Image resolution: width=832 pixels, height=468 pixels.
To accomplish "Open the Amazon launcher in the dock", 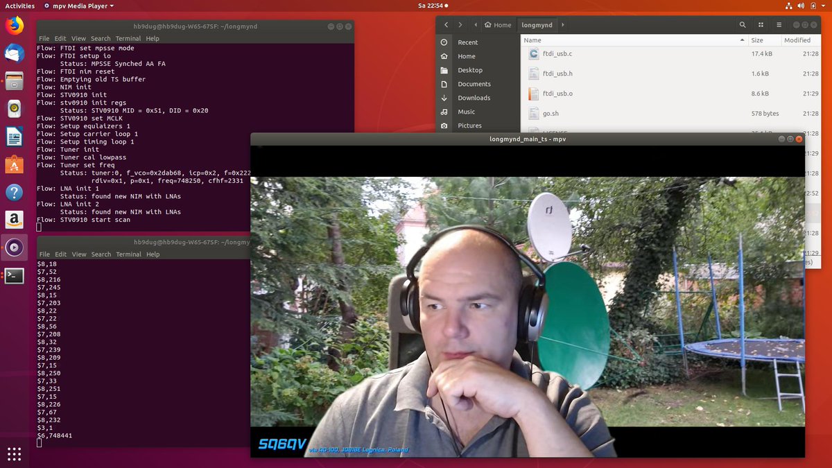I will [14, 220].
